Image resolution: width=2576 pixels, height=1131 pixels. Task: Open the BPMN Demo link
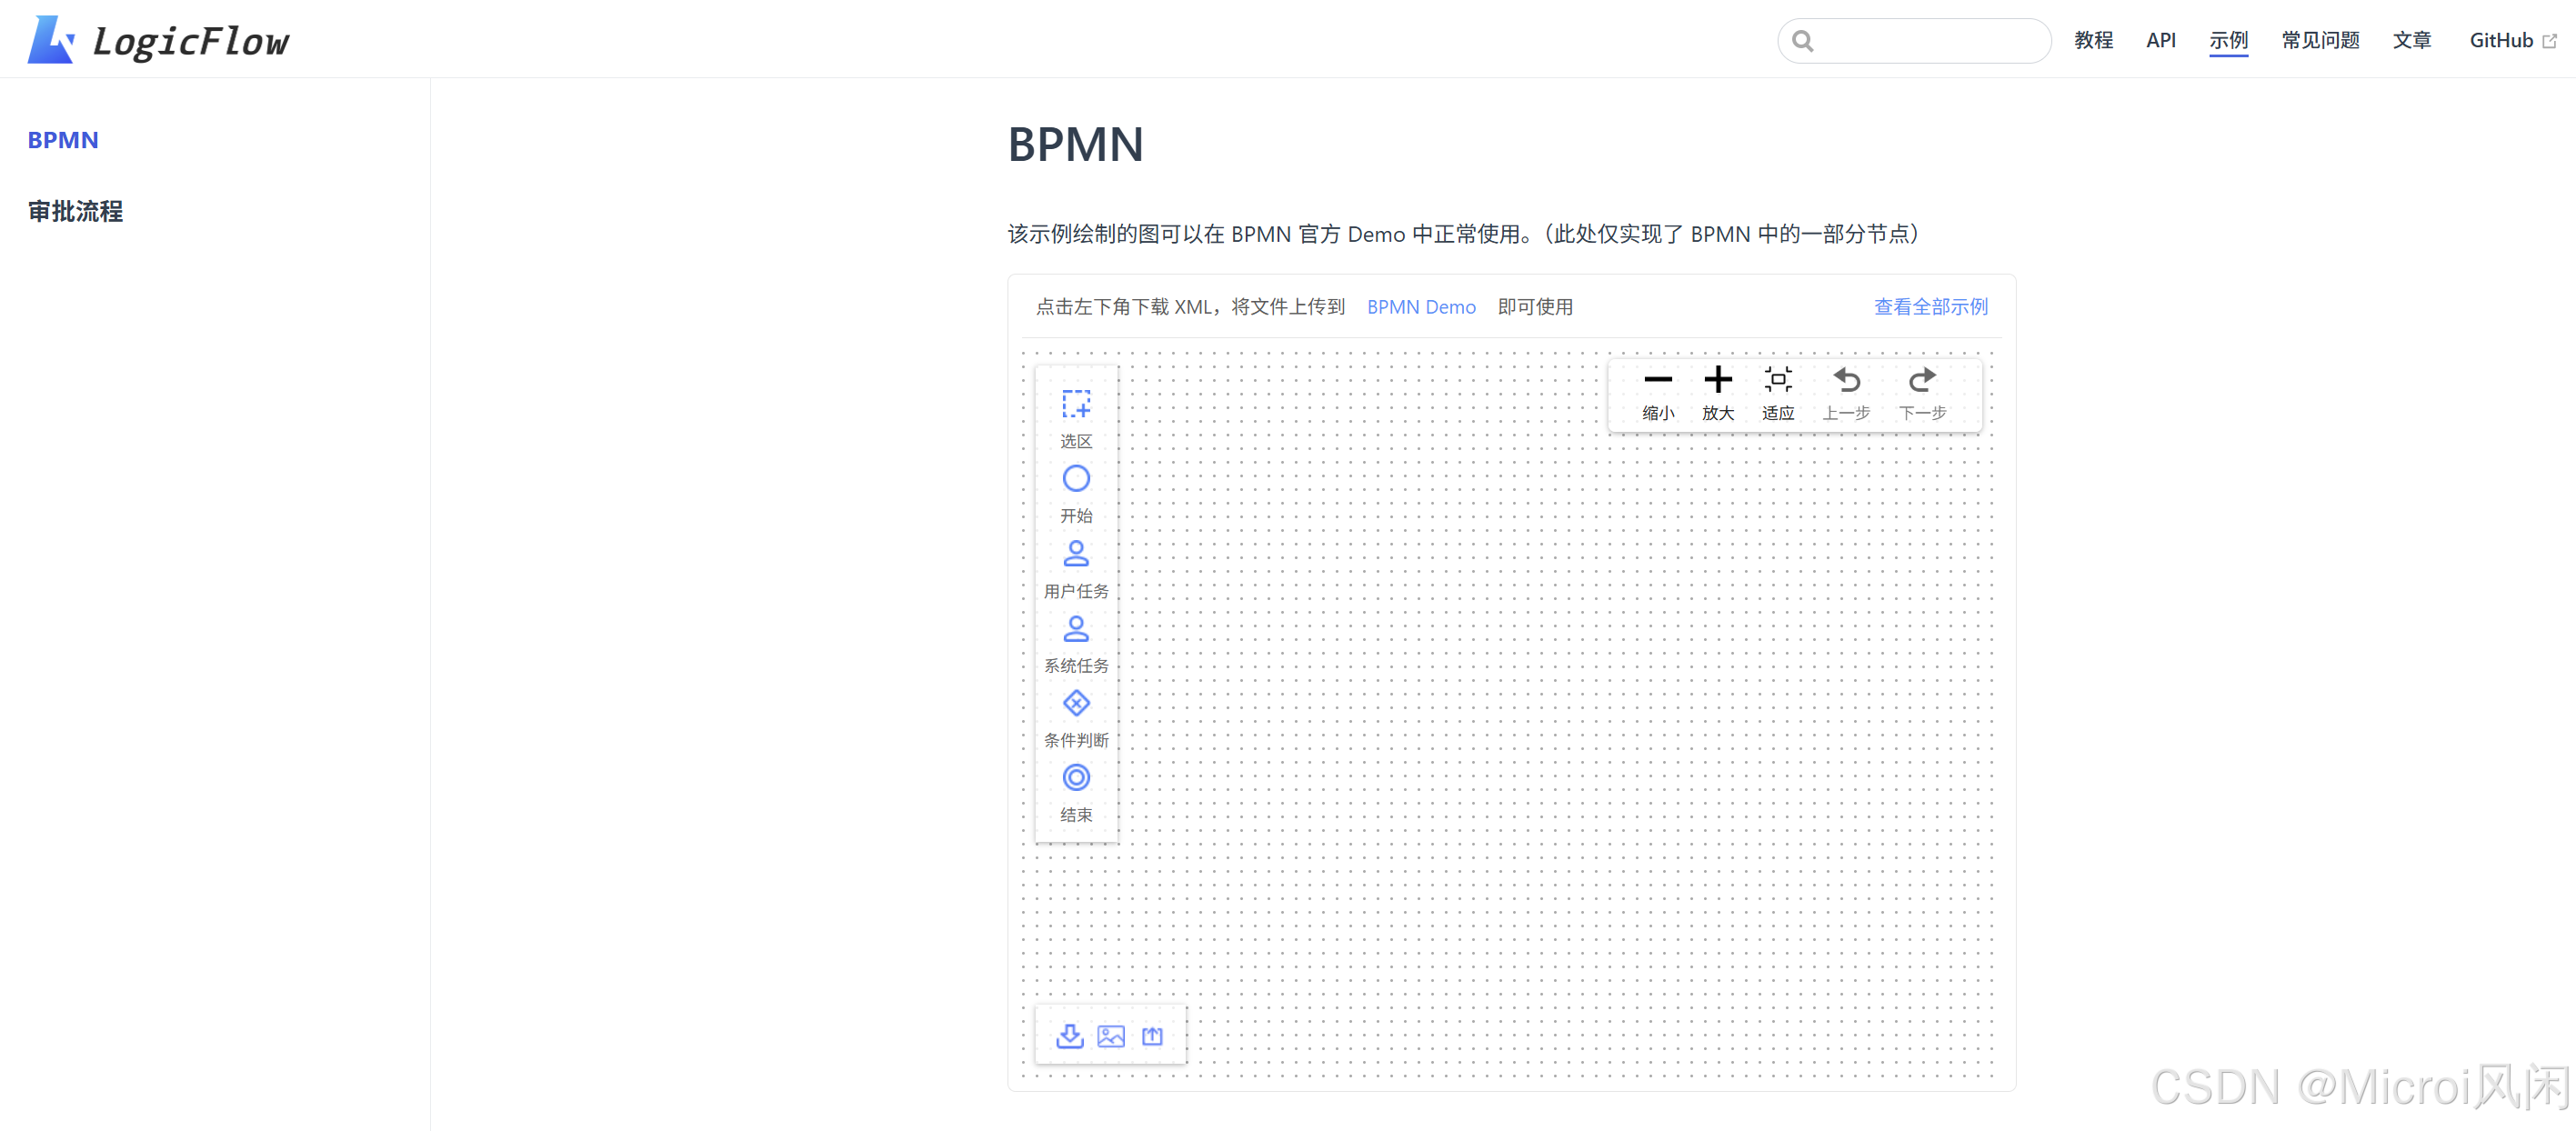coord(1421,307)
